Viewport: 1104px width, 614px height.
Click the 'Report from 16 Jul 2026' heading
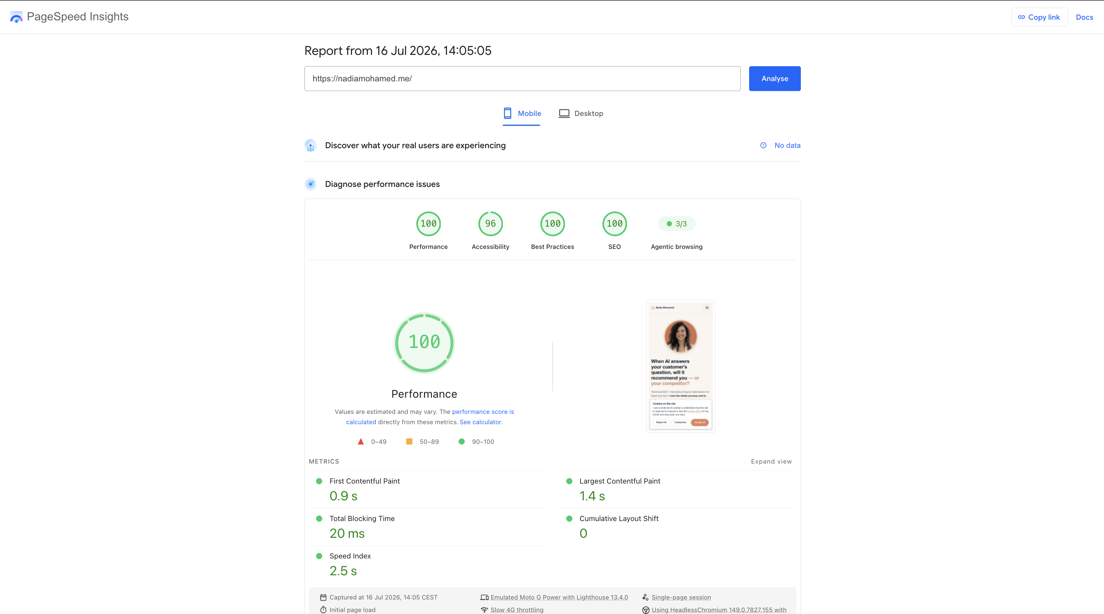tap(398, 51)
